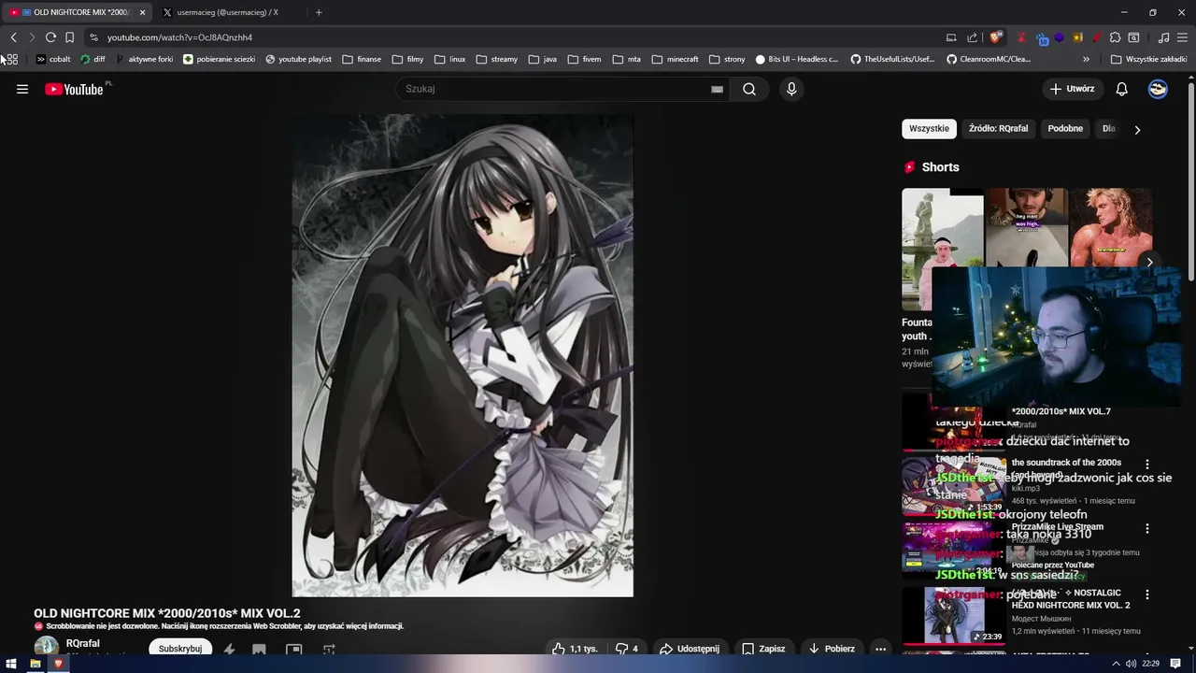Open Windows Start menu
Viewport: 1196px width, 673px height.
[x=11, y=664]
